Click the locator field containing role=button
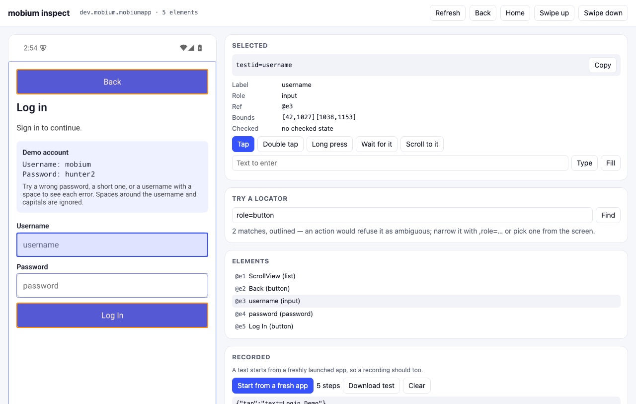The height and width of the screenshot is (404, 636). coord(412,215)
